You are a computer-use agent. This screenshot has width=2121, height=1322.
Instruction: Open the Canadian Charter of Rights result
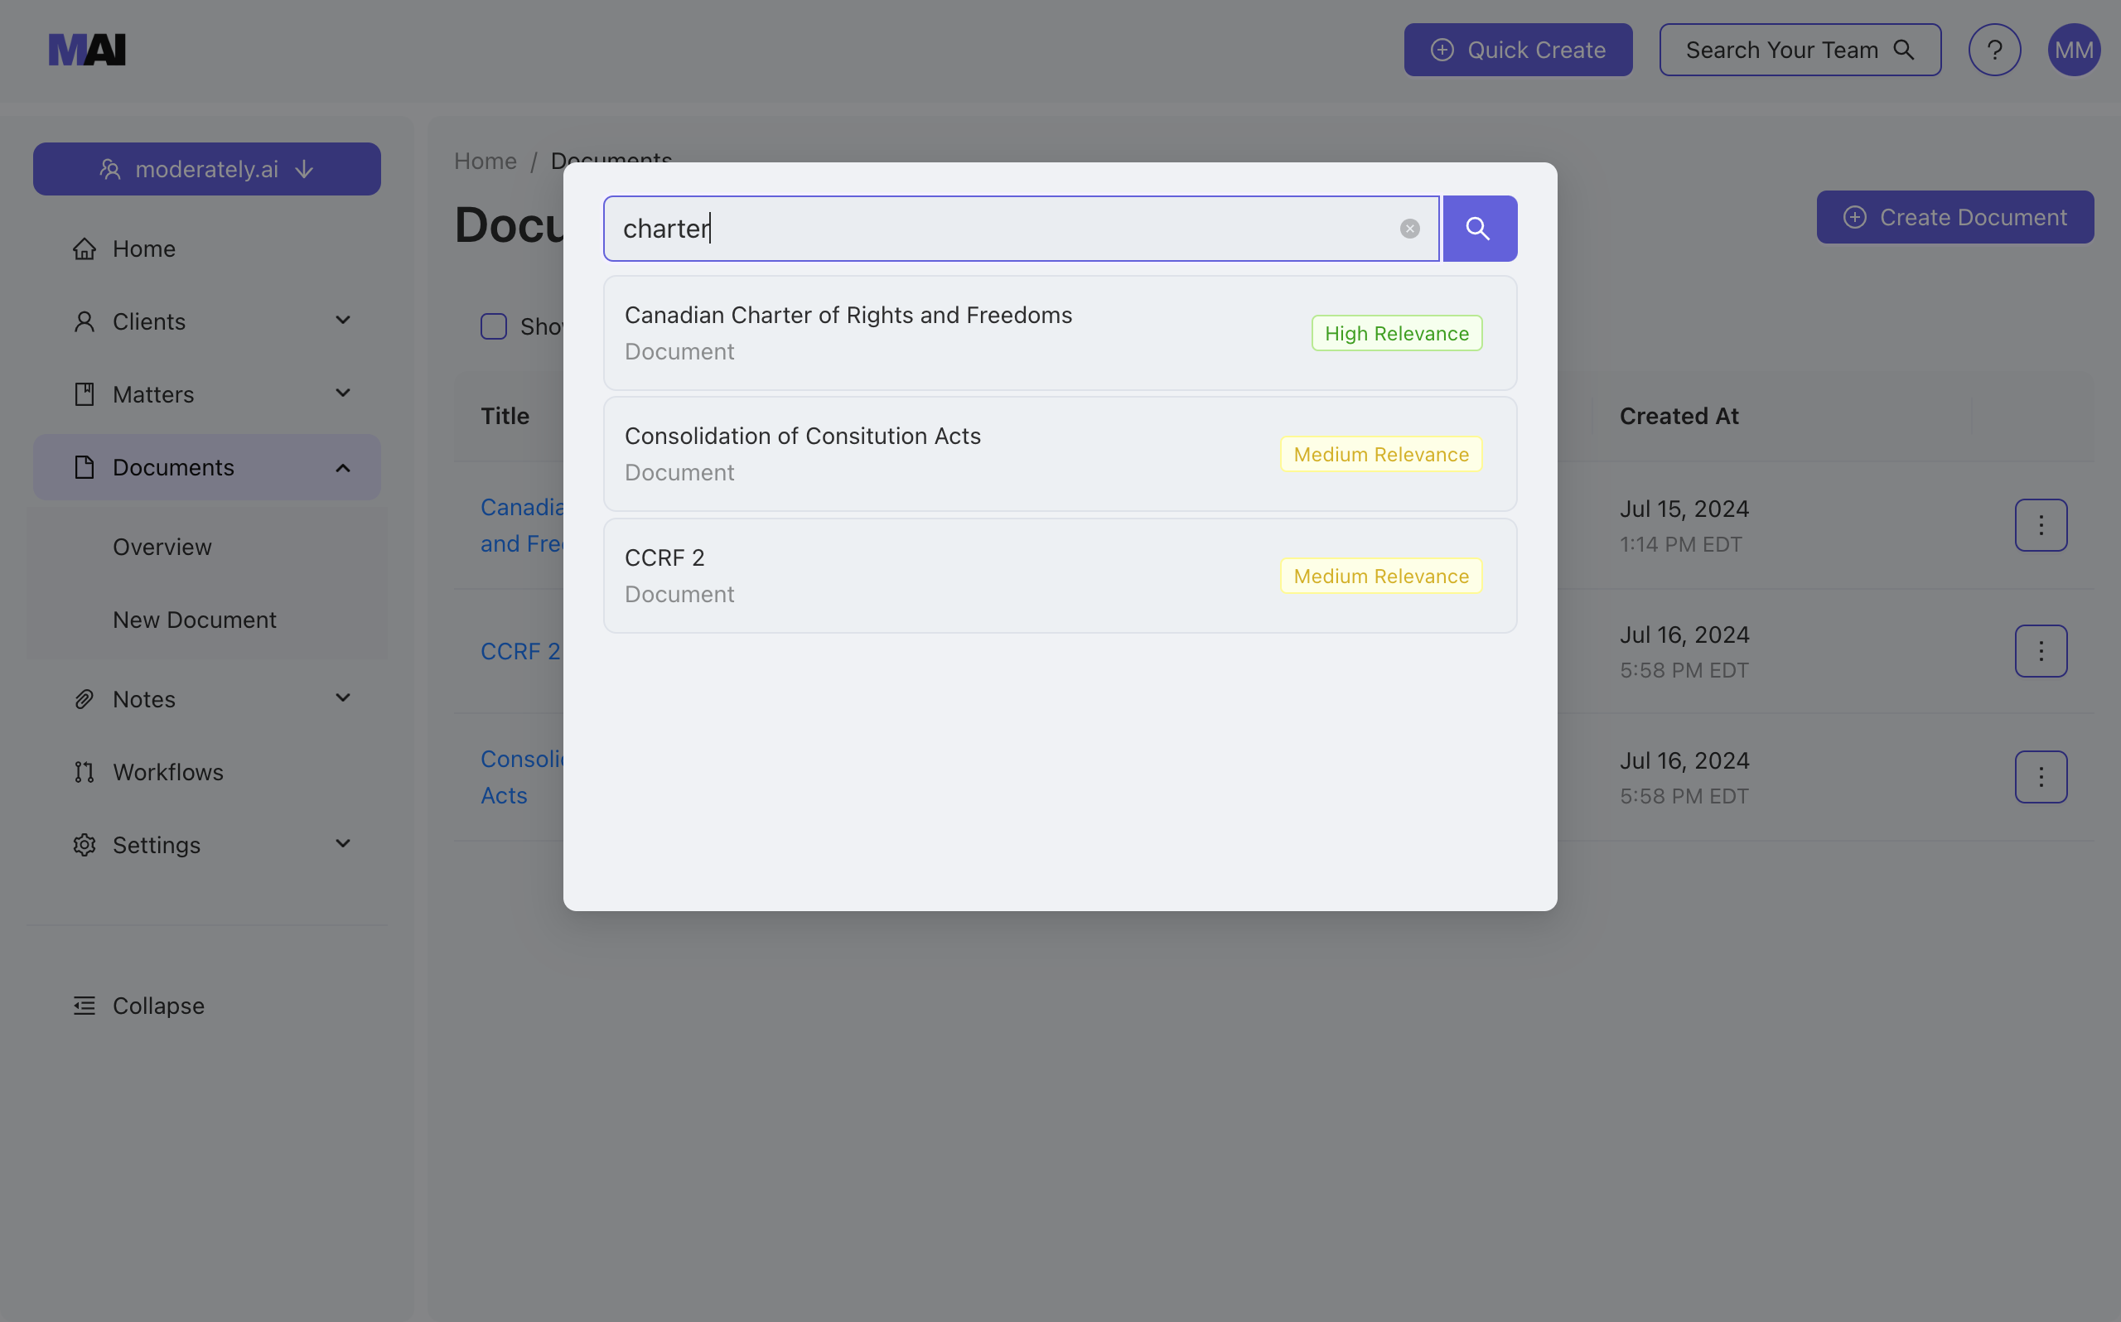[x=1059, y=332]
